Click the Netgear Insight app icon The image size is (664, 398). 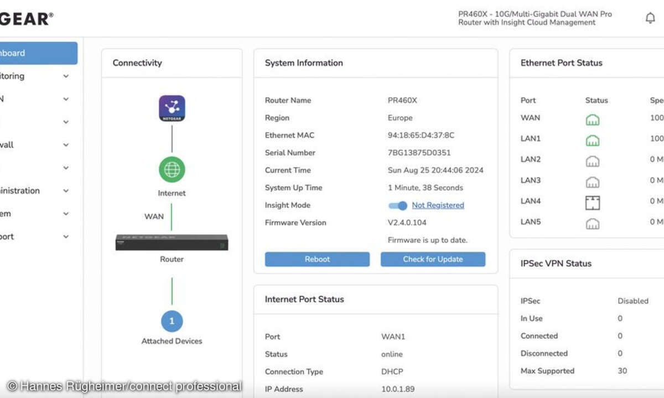pos(172,108)
